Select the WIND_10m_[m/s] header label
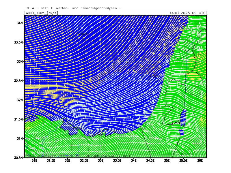 click(x=42, y=13)
